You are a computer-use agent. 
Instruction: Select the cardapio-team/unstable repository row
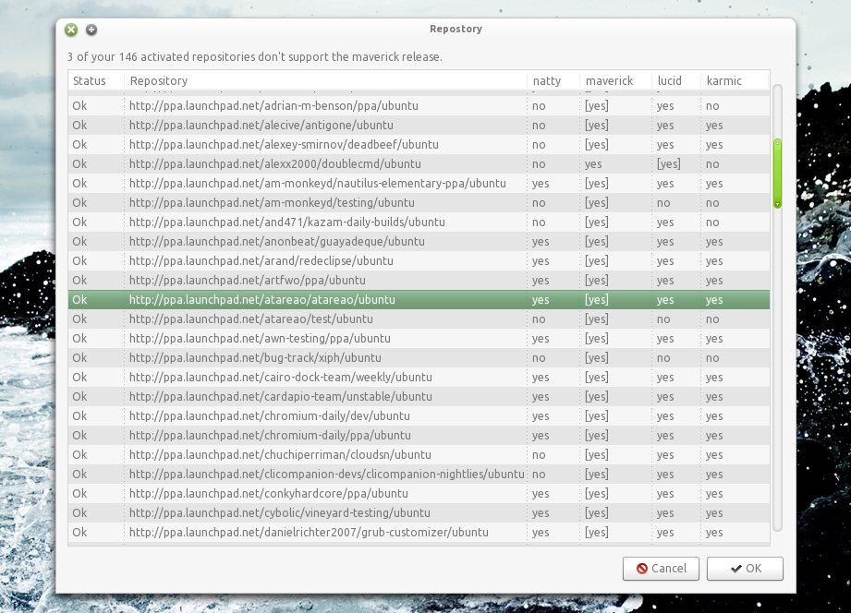click(x=419, y=397)
